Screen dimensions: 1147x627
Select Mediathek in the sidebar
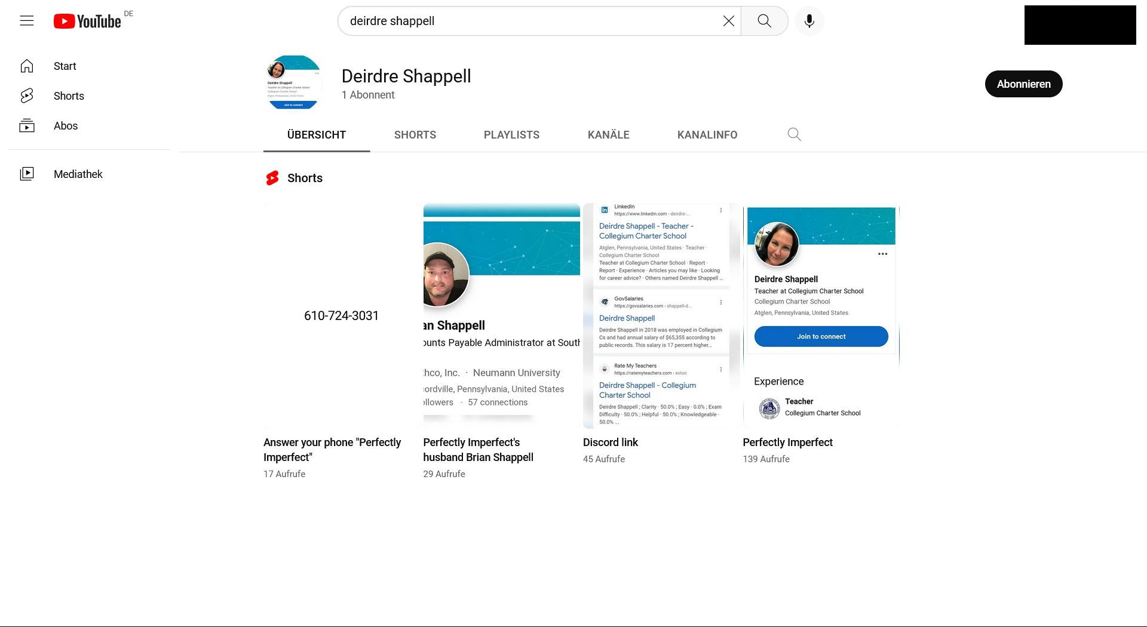click(x=78, y=174)
